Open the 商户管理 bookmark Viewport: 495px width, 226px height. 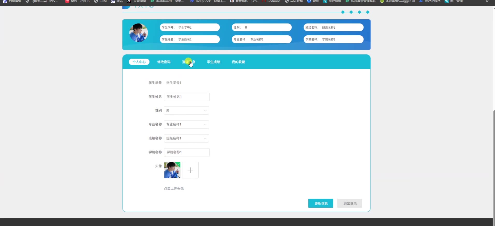[454, 1]
